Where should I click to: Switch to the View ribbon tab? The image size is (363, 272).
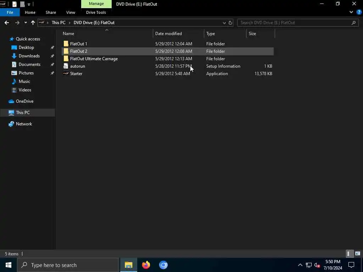point(71,12)
